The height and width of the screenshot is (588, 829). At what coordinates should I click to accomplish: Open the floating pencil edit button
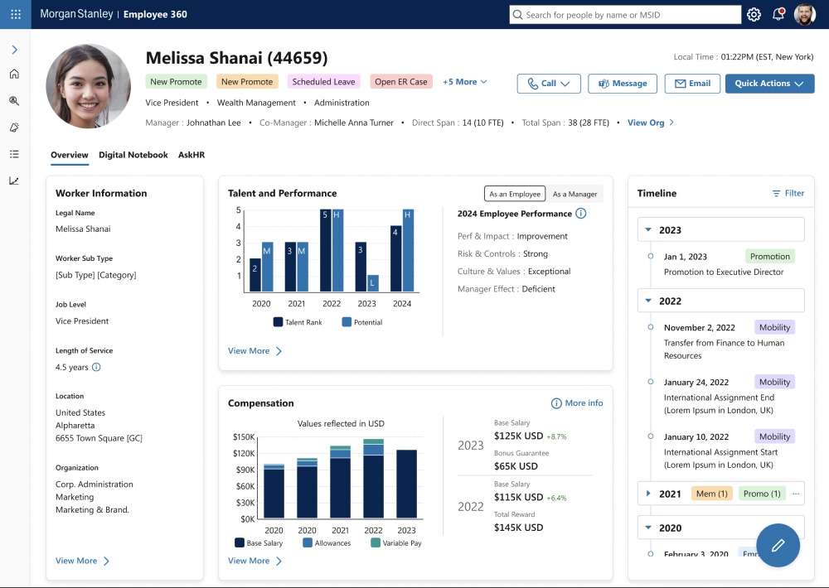778,545
